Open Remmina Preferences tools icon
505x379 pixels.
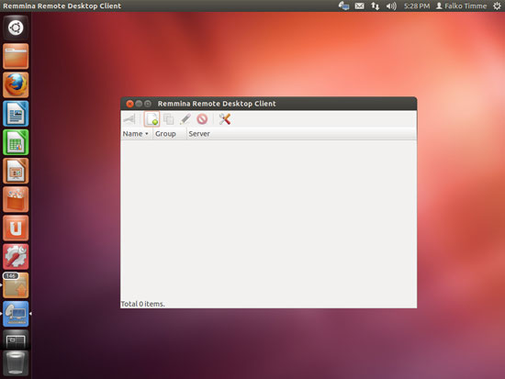tap(224, 119)
